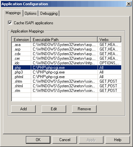Open Help for this dialog
Image resolution: width=133 pixels, height=147 pixels.
pyautogui.click(x=118, y=140)
